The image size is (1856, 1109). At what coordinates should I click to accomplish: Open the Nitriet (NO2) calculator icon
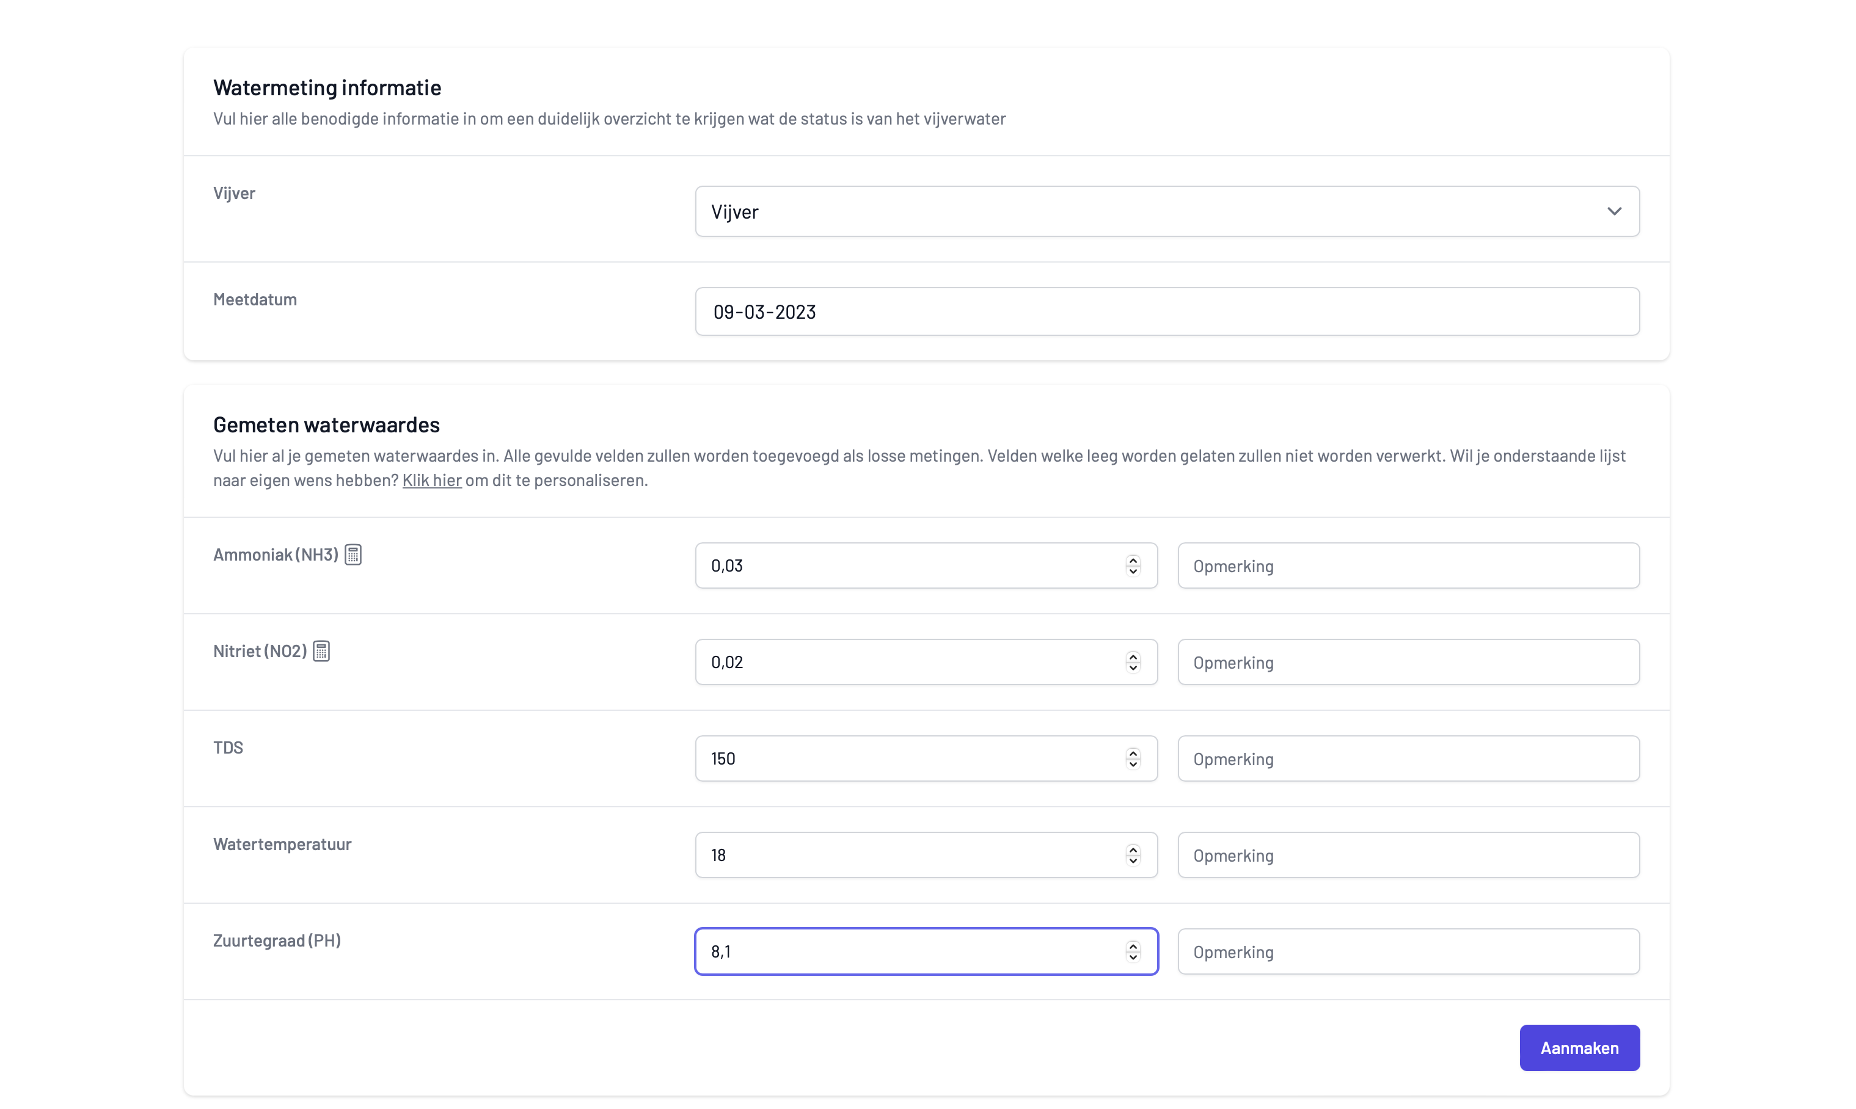(321, 651)
